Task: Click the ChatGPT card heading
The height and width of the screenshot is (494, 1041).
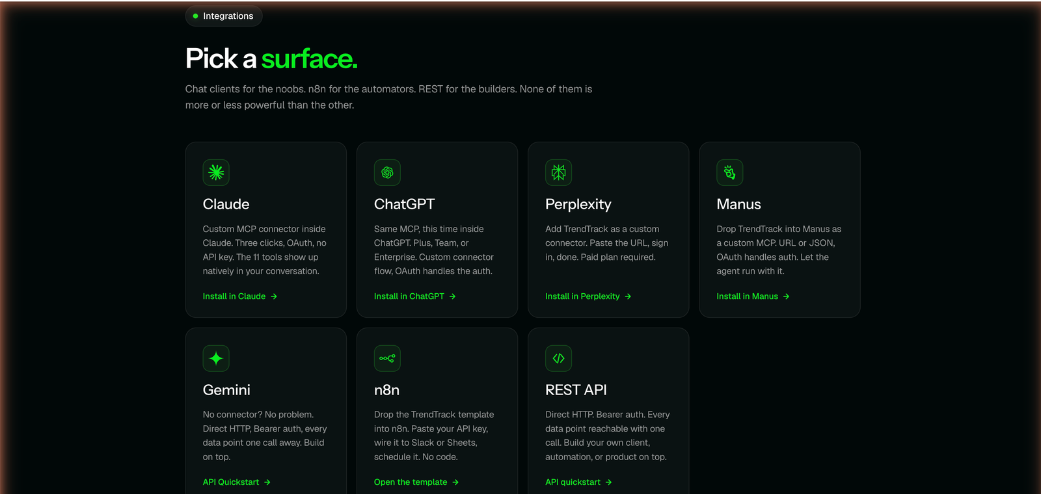Action: click(404, 204)
